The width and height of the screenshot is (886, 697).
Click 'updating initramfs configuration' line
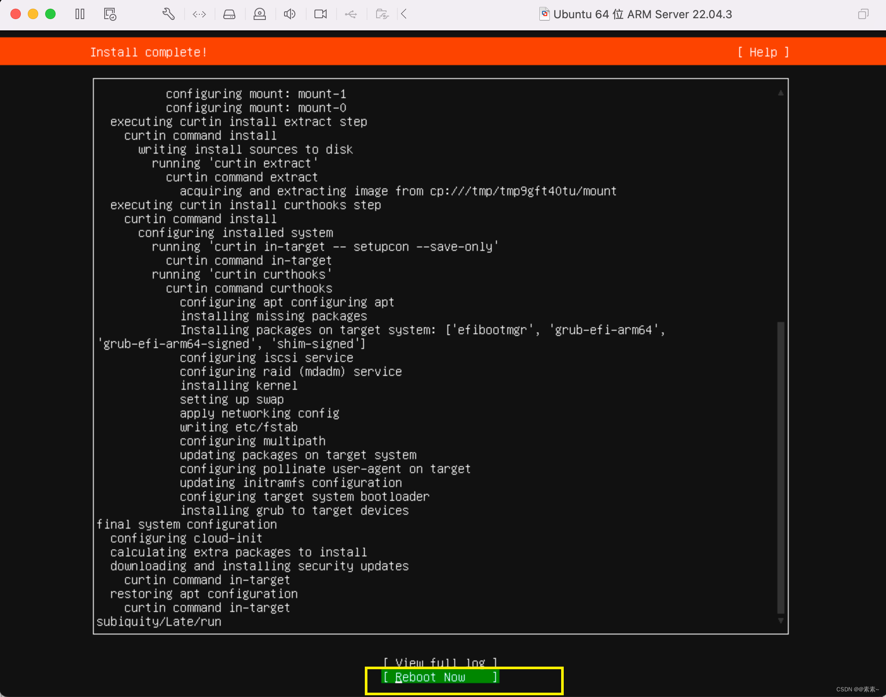click(x=291, y=483)
